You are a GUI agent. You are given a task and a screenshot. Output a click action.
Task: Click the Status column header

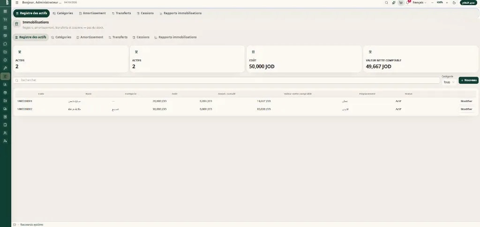click(408, 94)
